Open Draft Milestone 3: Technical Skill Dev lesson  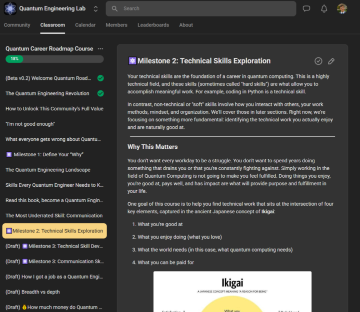pos(54,246)
